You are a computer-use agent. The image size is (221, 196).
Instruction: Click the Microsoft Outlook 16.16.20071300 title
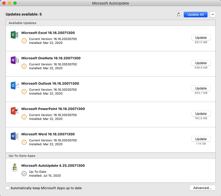tap(50, 84)
